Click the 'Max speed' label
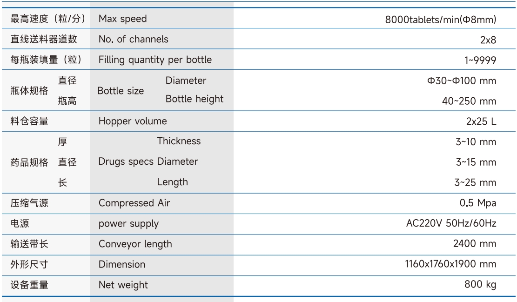This screenshot has height=302, width=517. point(122,19)
